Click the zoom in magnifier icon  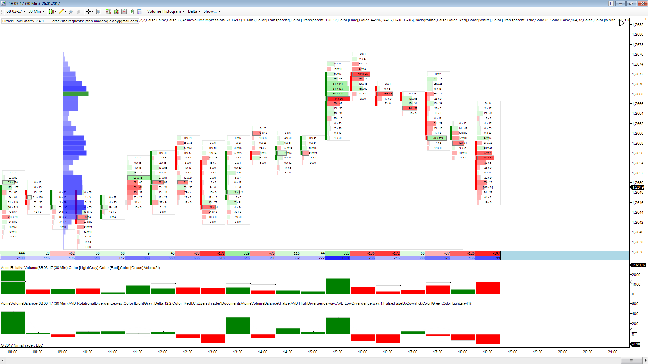point(71,11)
